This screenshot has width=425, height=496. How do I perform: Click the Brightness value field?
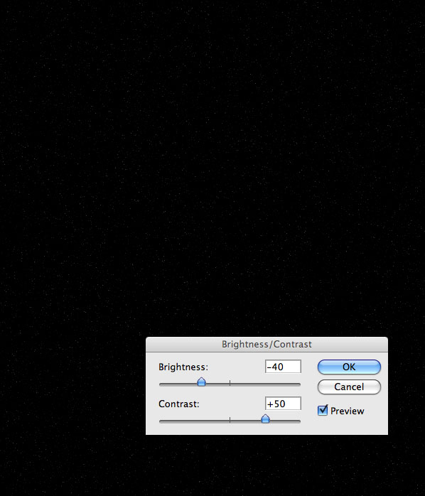283,367
